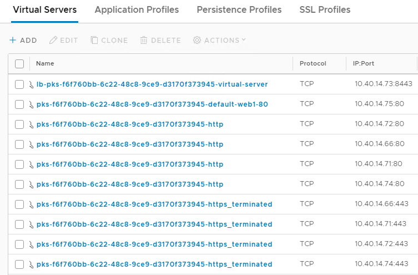
Task: Click row icon beside default-web1-80 server
Action: (x=32, y=104)
